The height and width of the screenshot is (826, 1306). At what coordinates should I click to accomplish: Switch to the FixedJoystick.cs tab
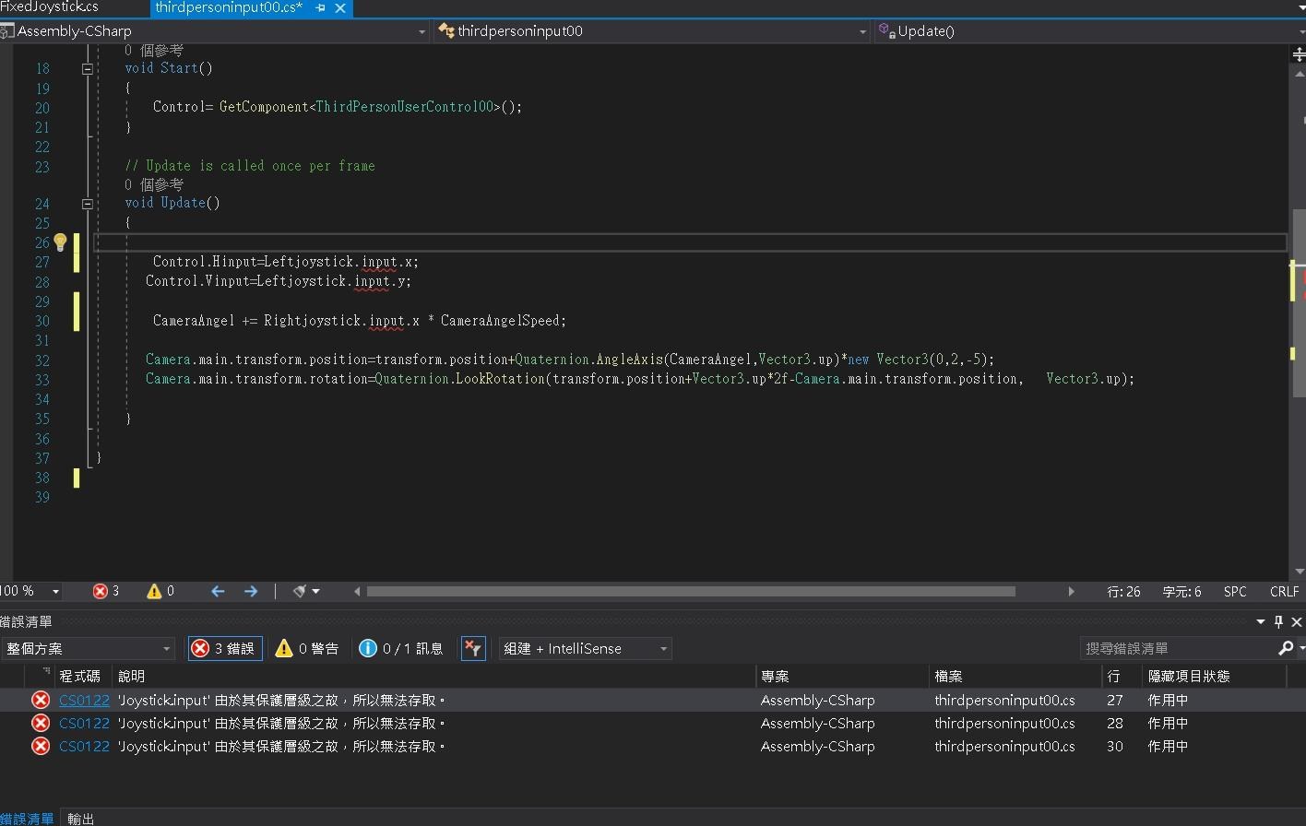(x=51, y=7)
